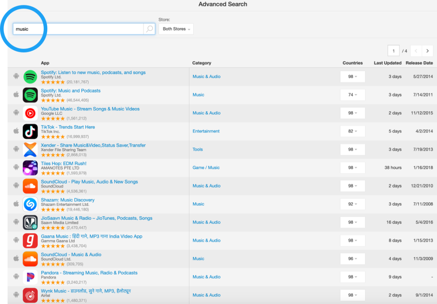Expand countries dropdown for Tiles Hop row
Screen dimensions: 437x304
pos(352,168)
